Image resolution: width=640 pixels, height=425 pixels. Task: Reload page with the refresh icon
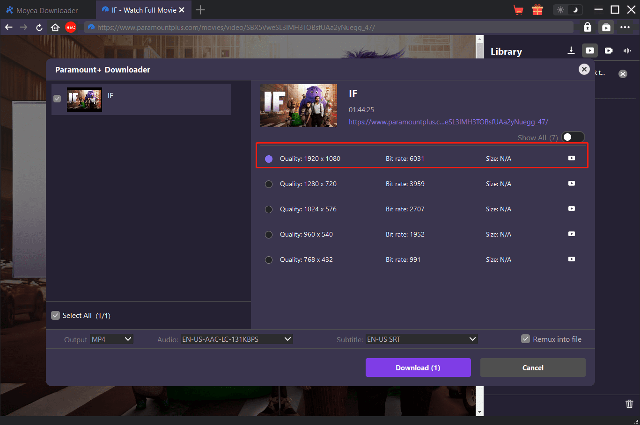pos(39,28)
